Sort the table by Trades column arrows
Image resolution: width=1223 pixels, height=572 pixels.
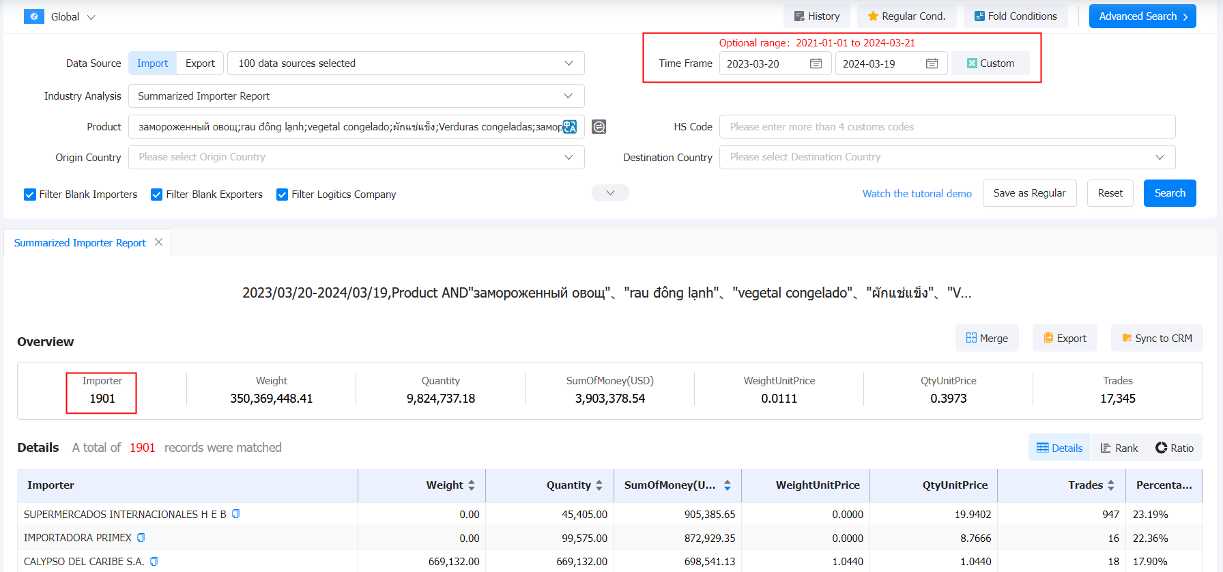tap(1111, 485)
